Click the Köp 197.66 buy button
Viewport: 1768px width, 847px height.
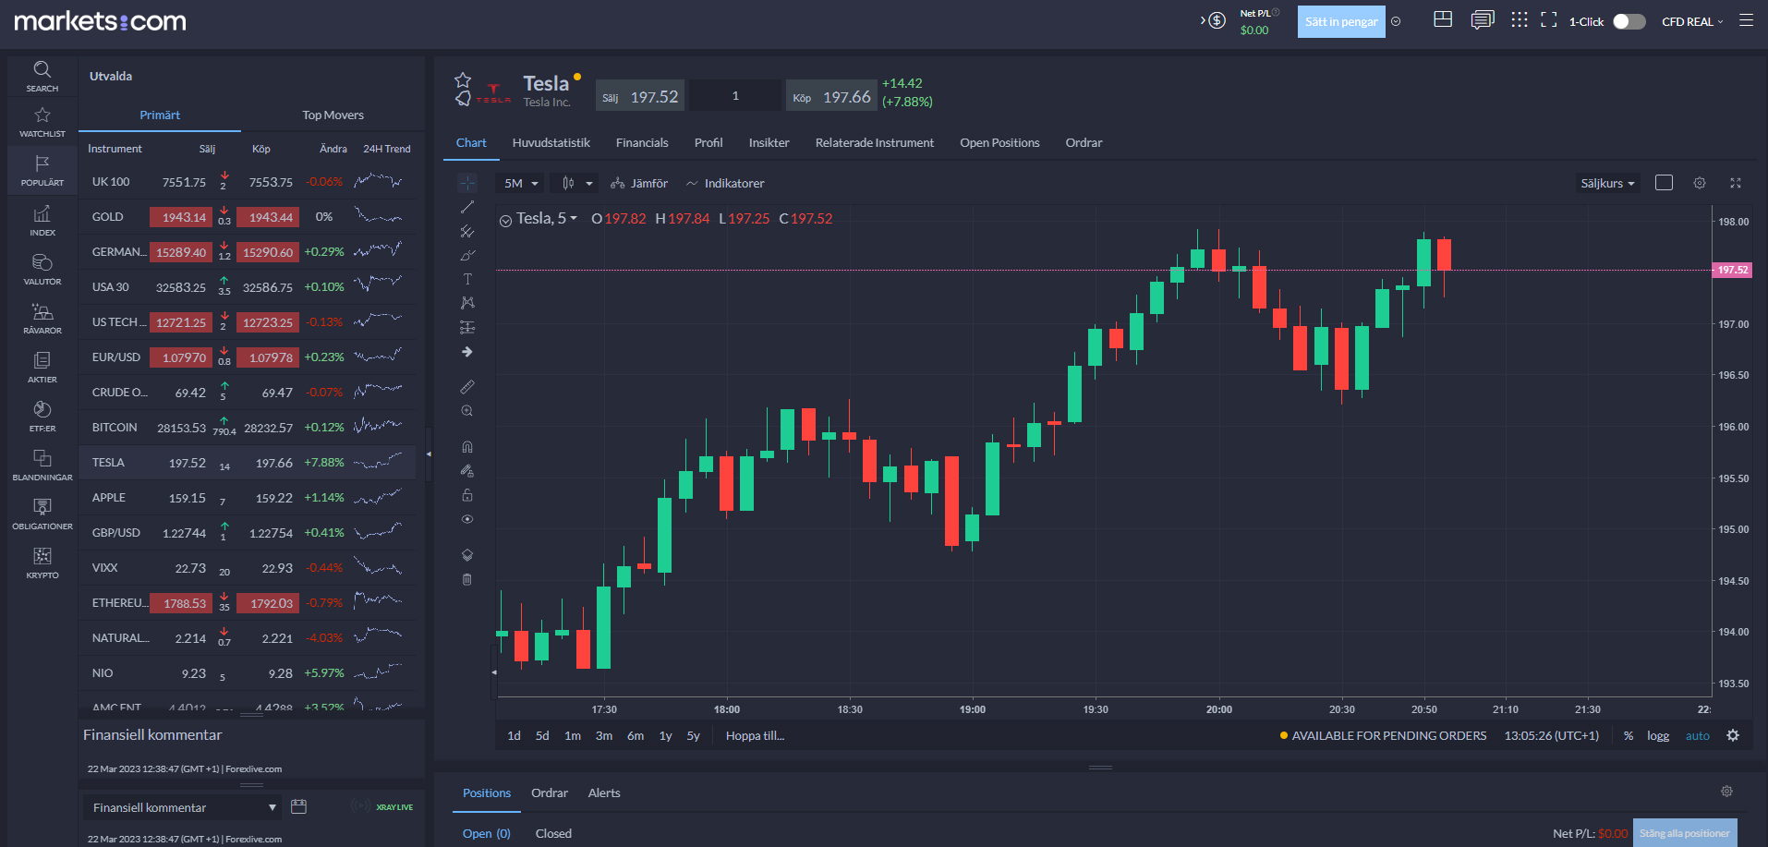click(x=830, y=96)
